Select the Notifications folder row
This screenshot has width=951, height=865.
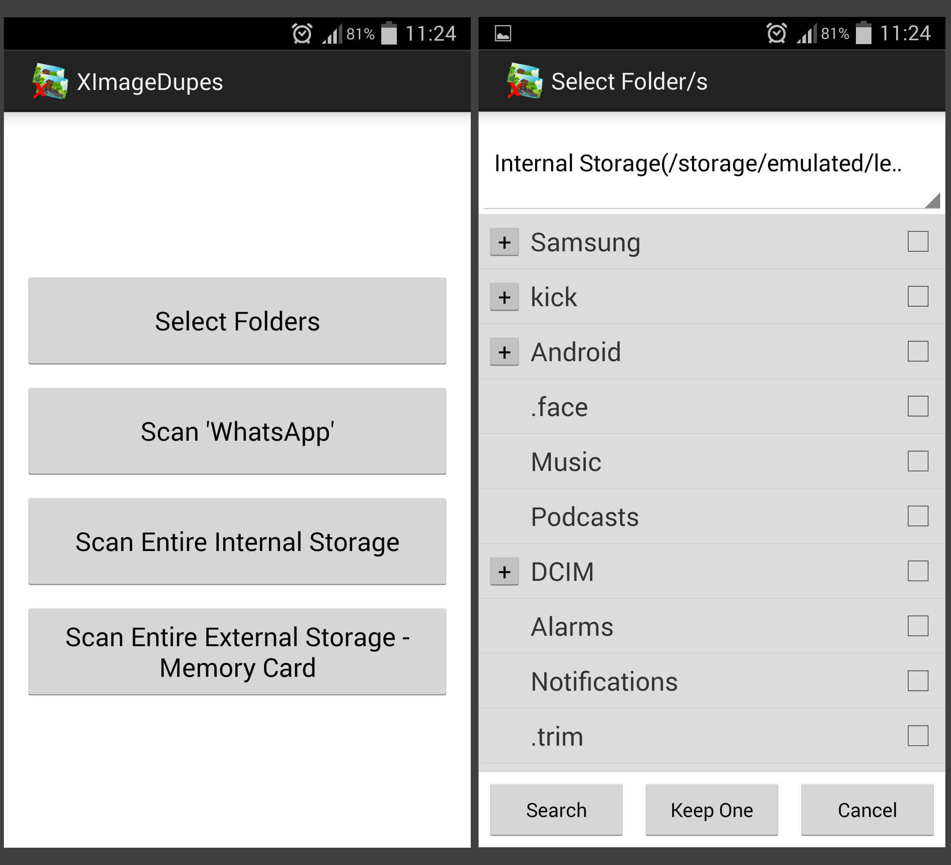(x=712, y=682)
